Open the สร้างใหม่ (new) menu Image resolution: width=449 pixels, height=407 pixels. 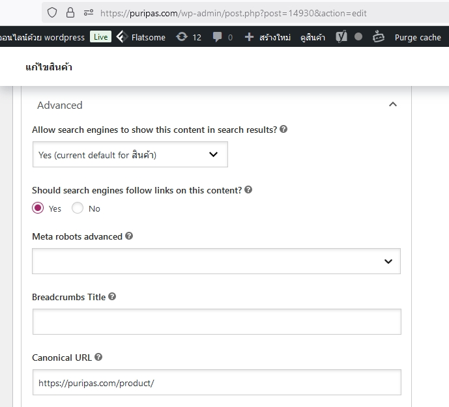click(x=268, y=37)
